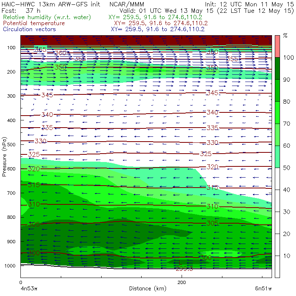Click the left-hand '345' contour label
Screen dimensions: 296x296
point(47,95)
